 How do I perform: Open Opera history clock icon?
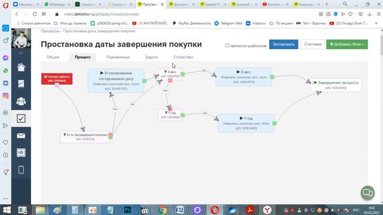click(5, 155)
